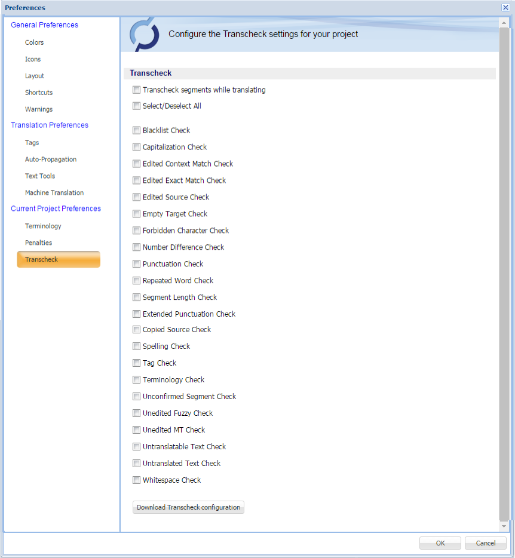Click the scrollbar down arrow
Viewport: 515px width, 558px height.
pos(504,526)
